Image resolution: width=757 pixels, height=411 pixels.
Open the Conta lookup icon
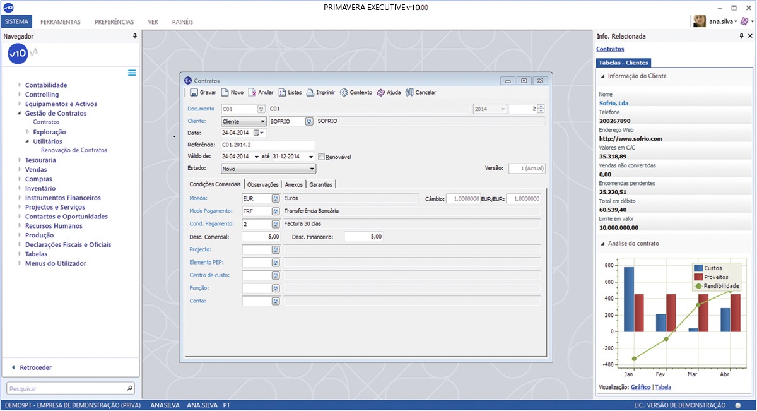(x=276, y=302)
